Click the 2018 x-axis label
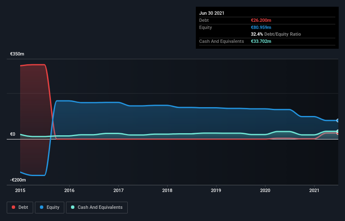 click(167, 190)
